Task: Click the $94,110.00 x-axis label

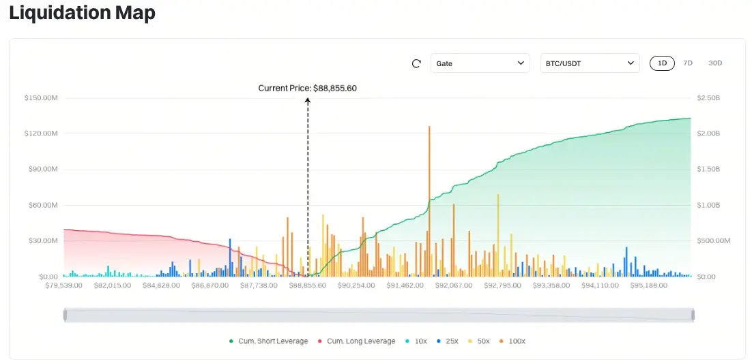Action: pos(601,286)
